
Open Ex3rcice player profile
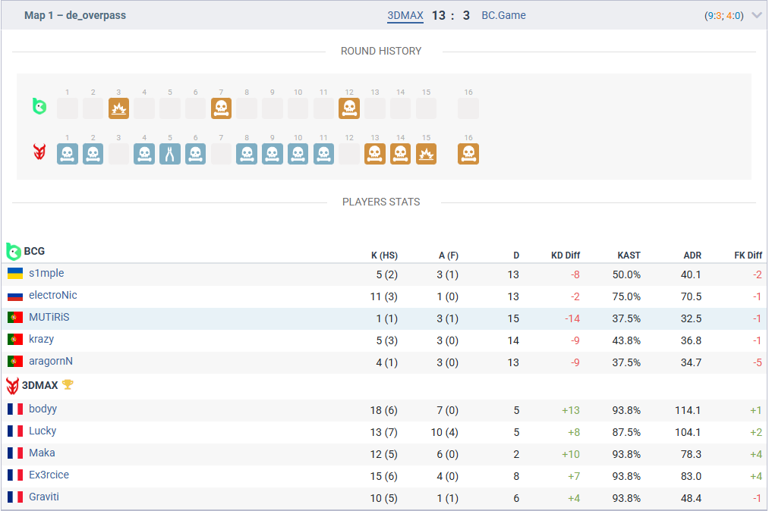click(49, 475)
